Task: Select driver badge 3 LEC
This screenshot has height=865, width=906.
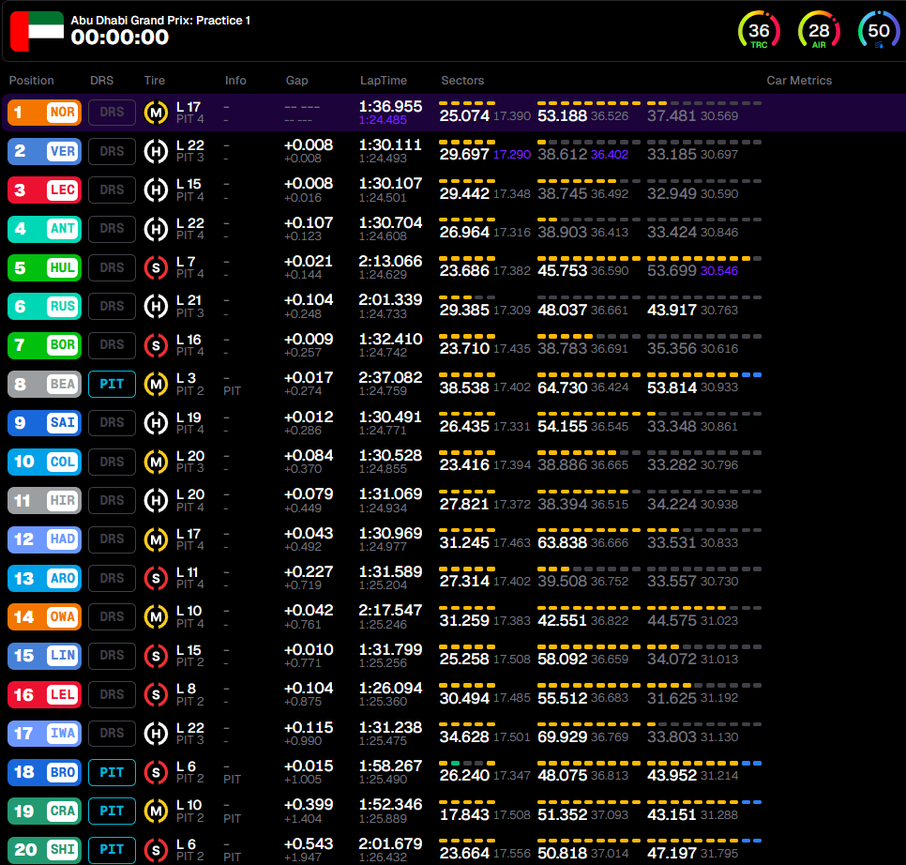Action: (x=44, y=190)
